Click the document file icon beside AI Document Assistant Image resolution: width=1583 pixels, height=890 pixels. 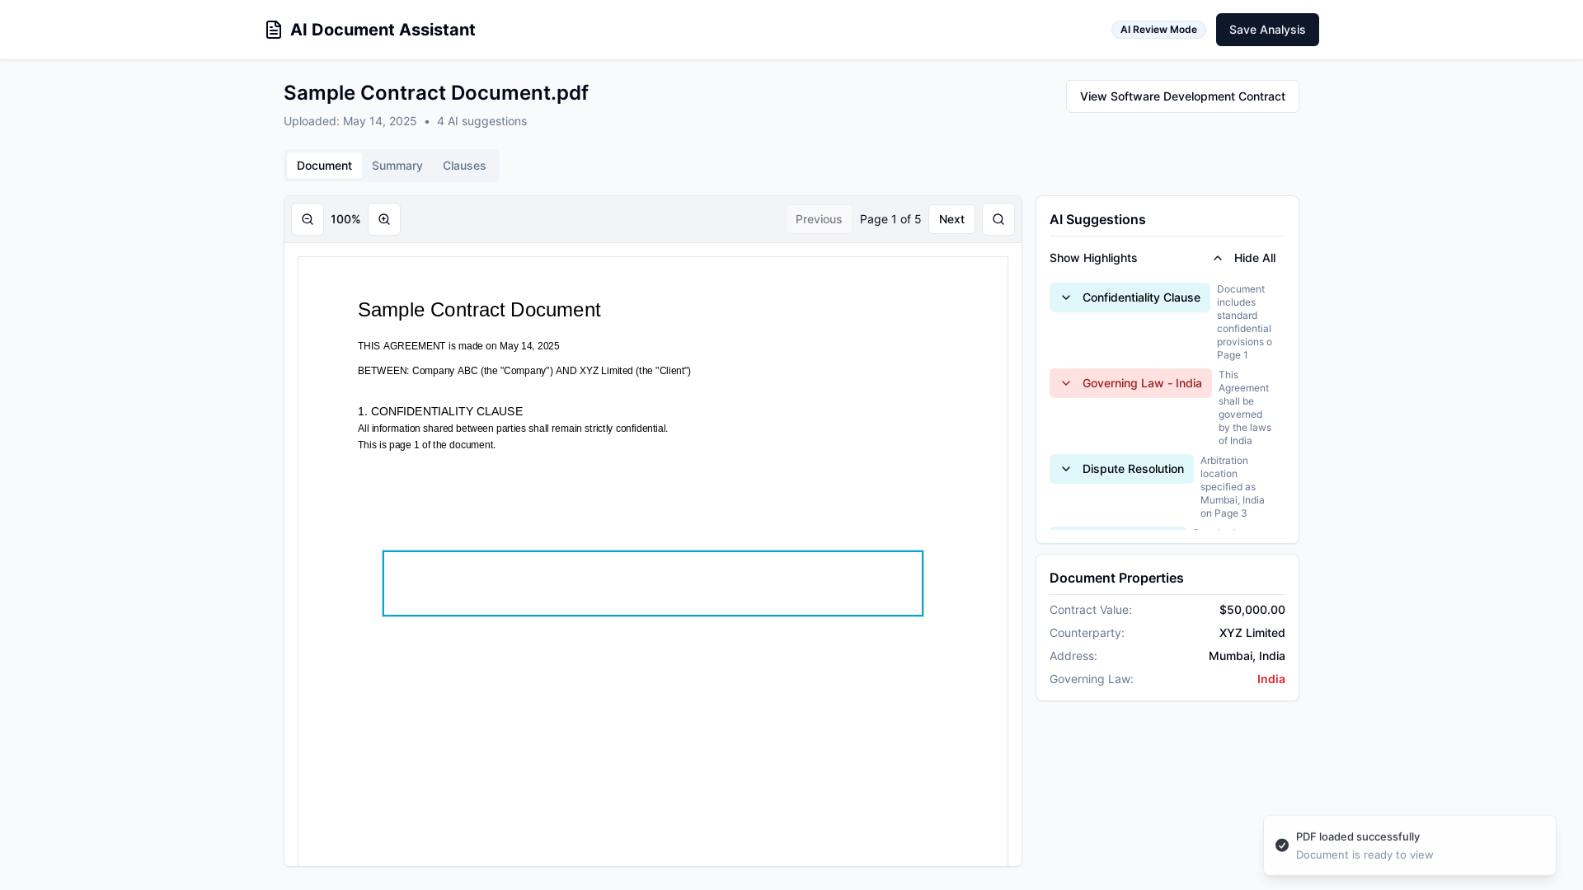click(274, 30)
